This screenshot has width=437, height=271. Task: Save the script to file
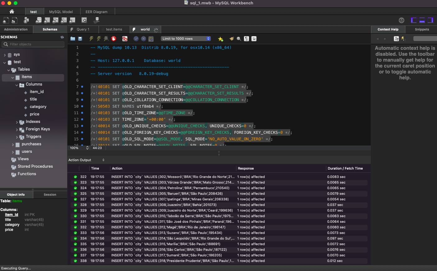(x=80, y=39)
